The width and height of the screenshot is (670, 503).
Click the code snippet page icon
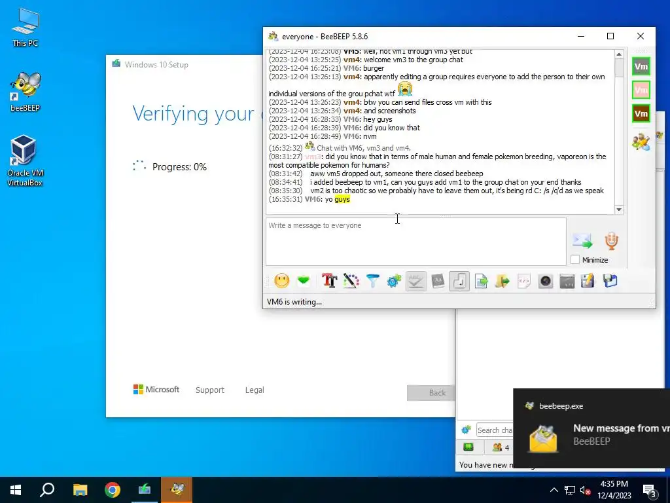[x=524, y=281]
